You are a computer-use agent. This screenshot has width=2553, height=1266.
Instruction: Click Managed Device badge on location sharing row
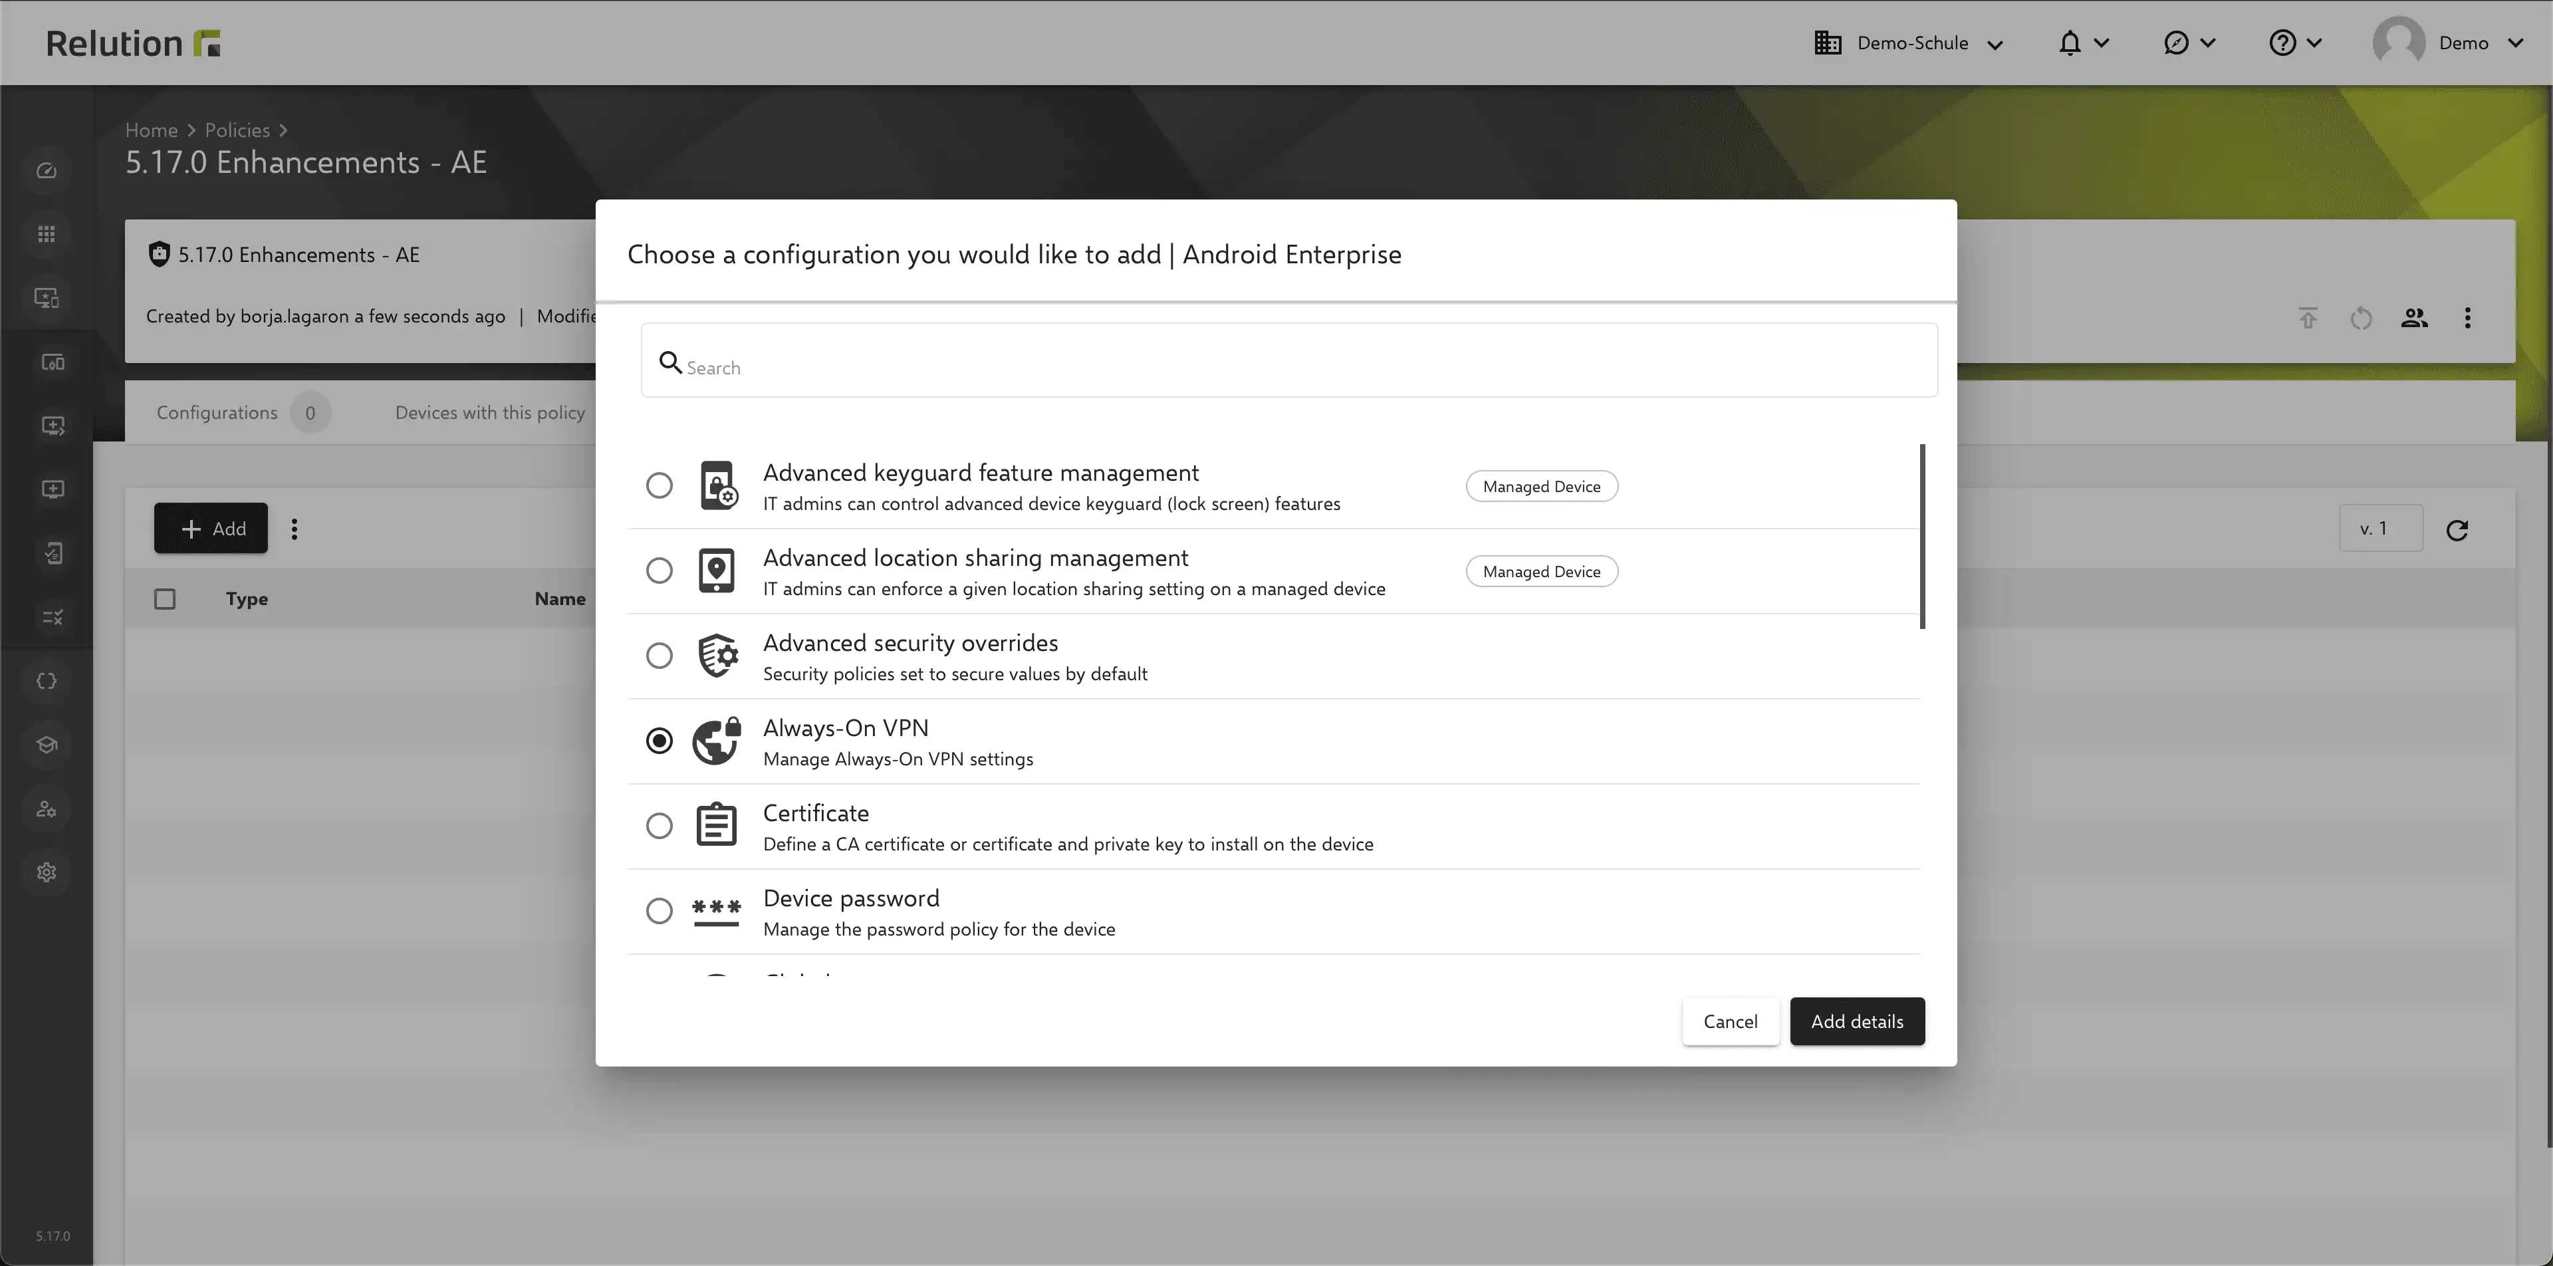[x=1541, y=571]
